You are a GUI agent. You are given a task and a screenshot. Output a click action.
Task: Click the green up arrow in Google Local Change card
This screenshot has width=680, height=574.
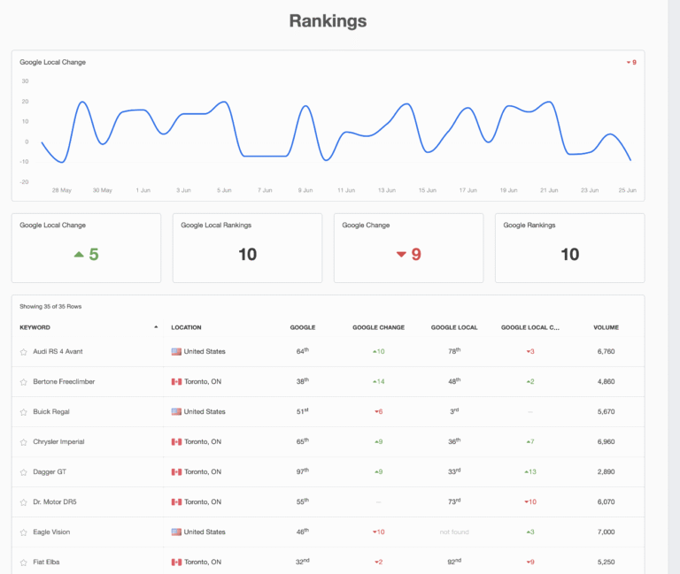[x=79, y=255]
